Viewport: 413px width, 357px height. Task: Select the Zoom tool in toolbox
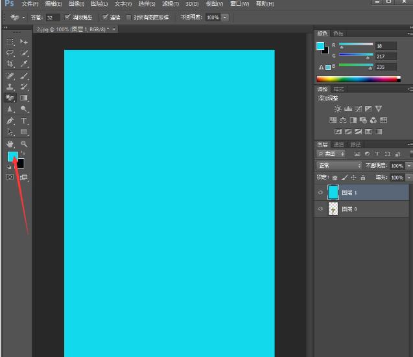click(x=24, y=144)
